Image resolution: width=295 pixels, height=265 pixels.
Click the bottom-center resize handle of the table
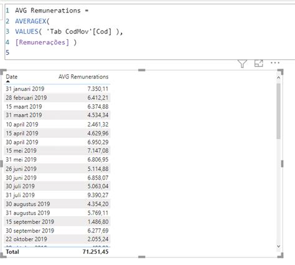click(x=142, y=257)
